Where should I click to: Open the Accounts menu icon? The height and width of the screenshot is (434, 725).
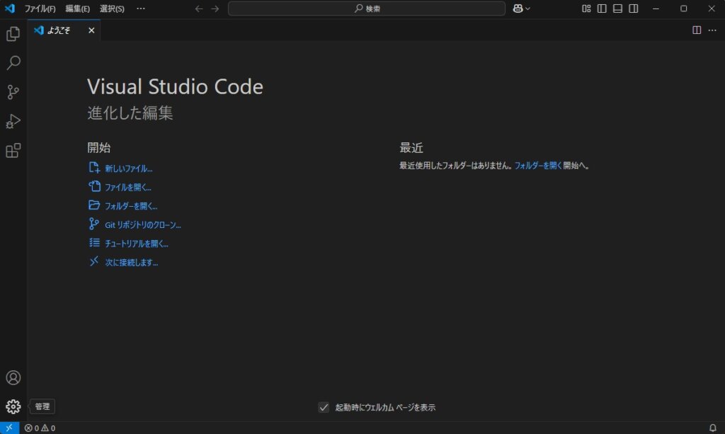(x=13, y=377)
